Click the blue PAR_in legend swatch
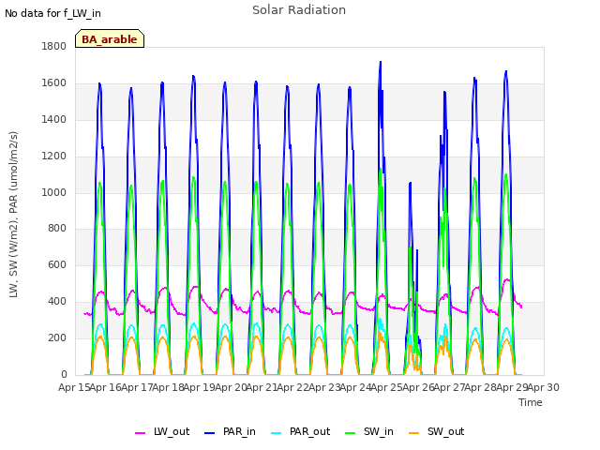600x450 pixels. (x=210, y=433)
